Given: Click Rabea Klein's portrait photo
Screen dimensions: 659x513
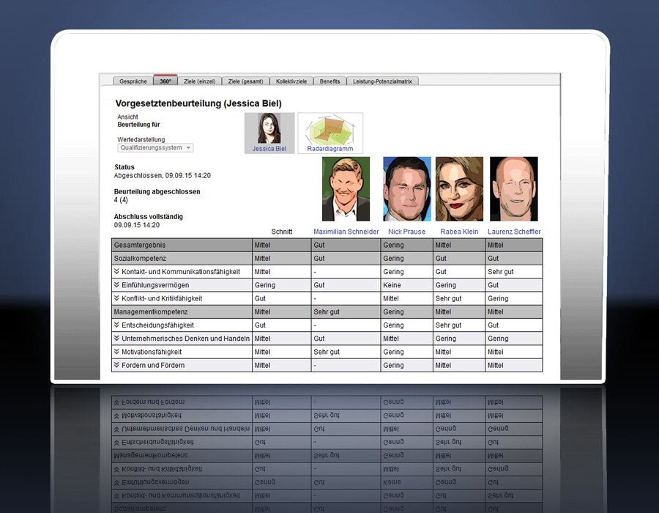Looking at the screenshot, I should click(458, 188).
